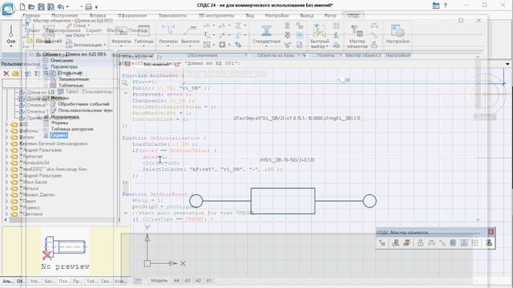Expand the Илья Басов folder
513x288 pixels.
(x=6, y=182)
